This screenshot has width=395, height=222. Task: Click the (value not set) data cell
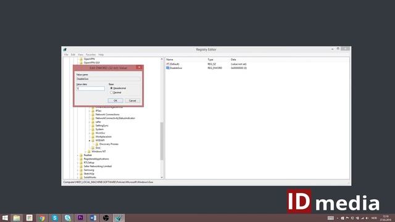pyautogui.click(x=239, y=64)
